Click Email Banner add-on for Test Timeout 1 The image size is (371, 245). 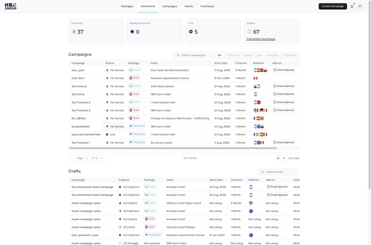click(x=284, y=142)
